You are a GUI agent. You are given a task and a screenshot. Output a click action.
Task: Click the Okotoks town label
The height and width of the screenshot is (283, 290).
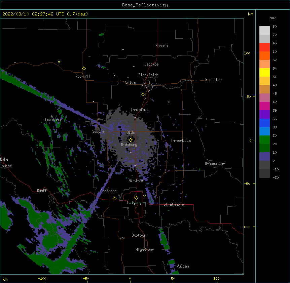pos(139,235)
